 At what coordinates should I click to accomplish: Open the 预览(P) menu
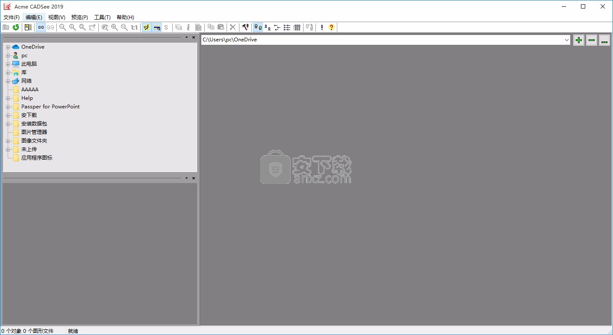coord(80,17)
